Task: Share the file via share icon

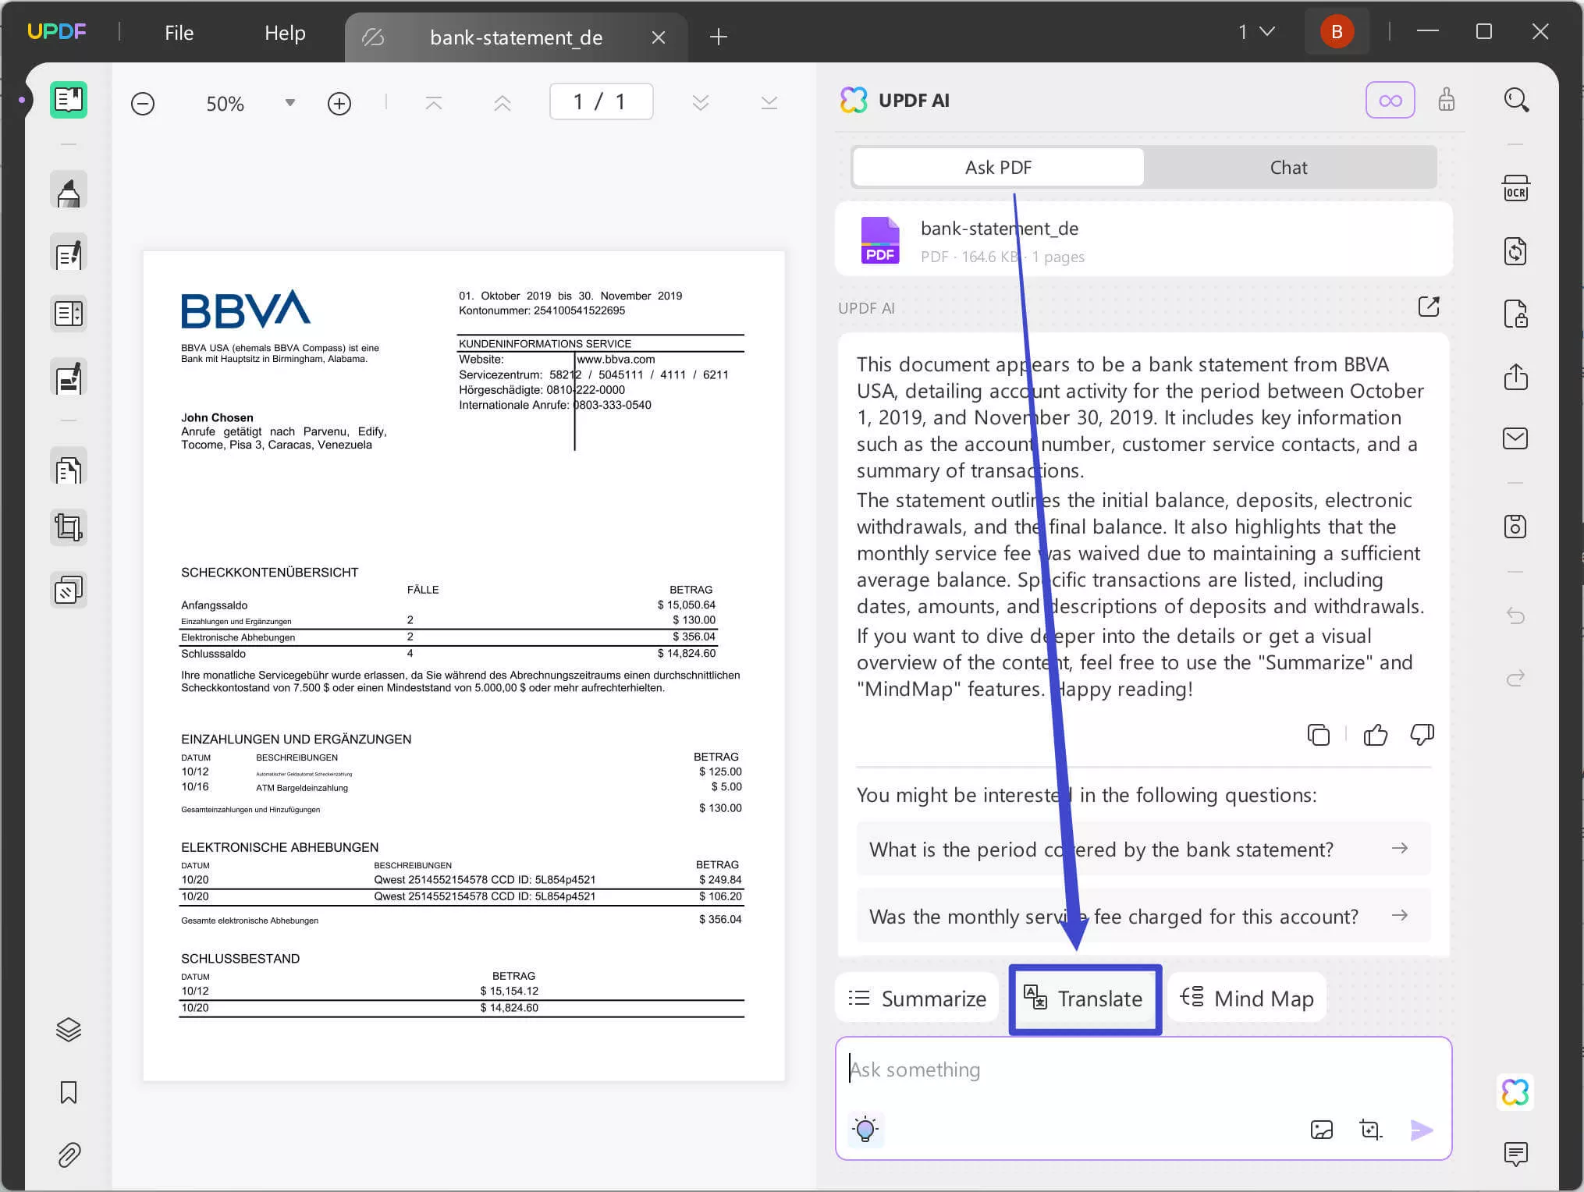Action: [x=1516, y=378]
